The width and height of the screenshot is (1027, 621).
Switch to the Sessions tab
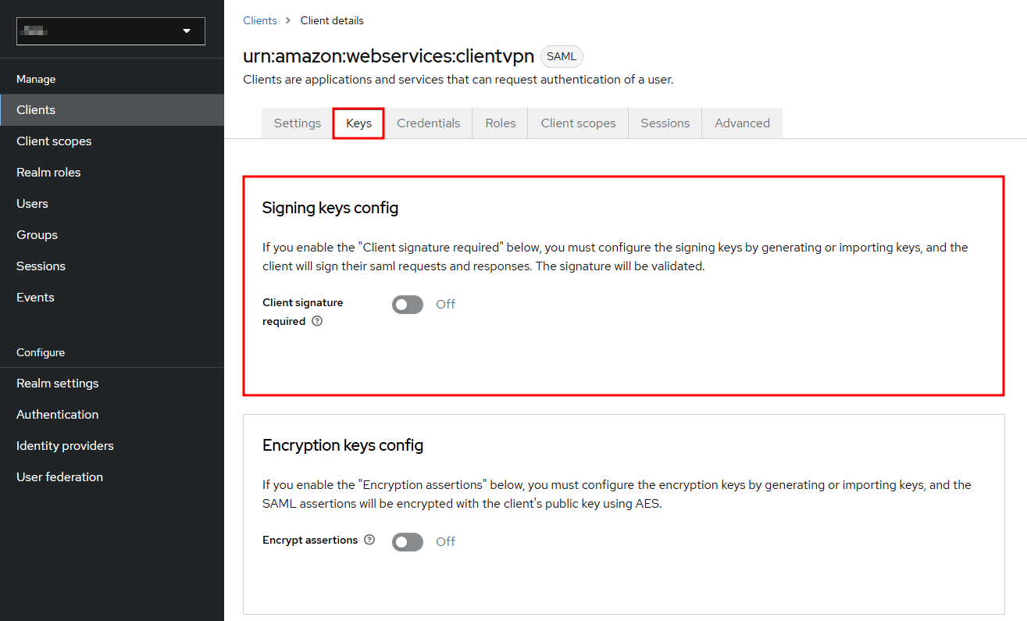(665, 123)
